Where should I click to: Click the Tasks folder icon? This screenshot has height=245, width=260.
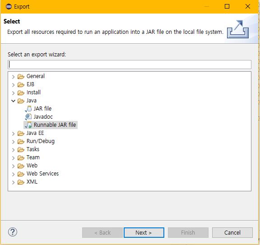point(21,149)
